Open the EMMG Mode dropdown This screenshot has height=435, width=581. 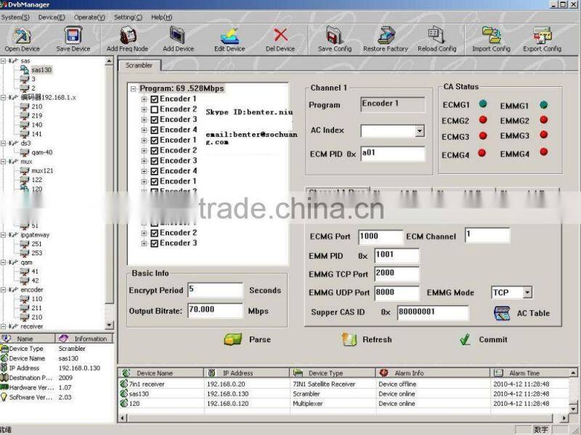tap(527, 293)
